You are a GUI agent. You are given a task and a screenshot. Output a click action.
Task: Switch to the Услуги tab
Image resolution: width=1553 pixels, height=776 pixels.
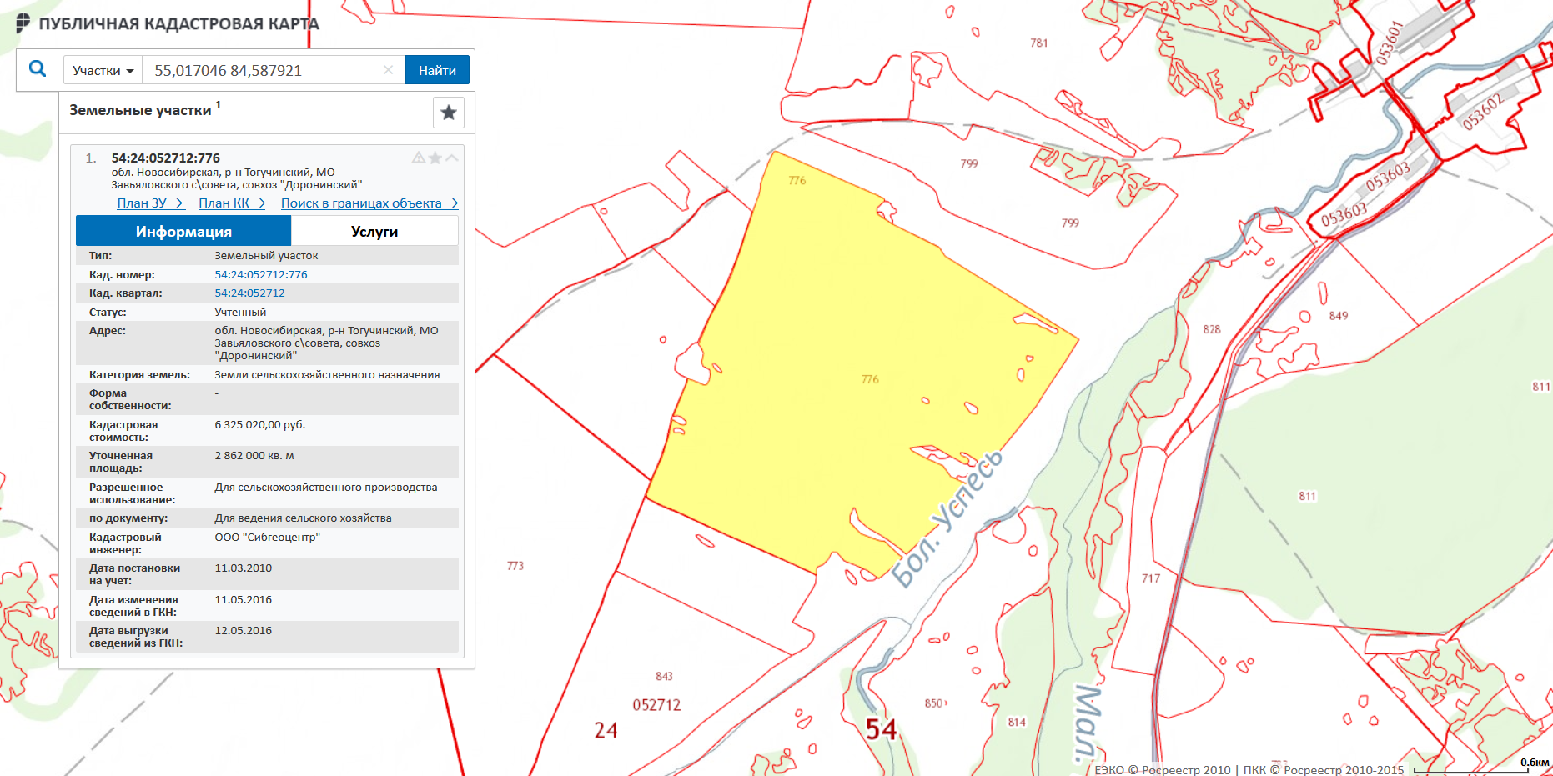point(374,231)
